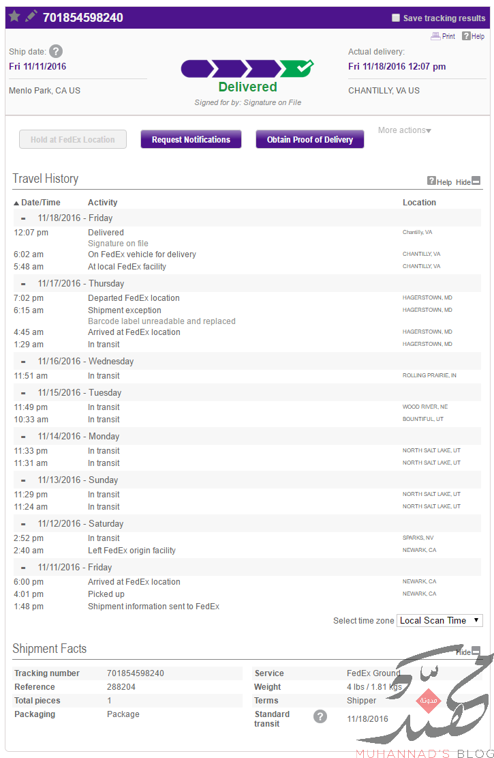Sort by Date/Time column arrow
Image resolution: width=494 pixels, height=758 pixels.
pyautogui.click(x=16, y=203)
